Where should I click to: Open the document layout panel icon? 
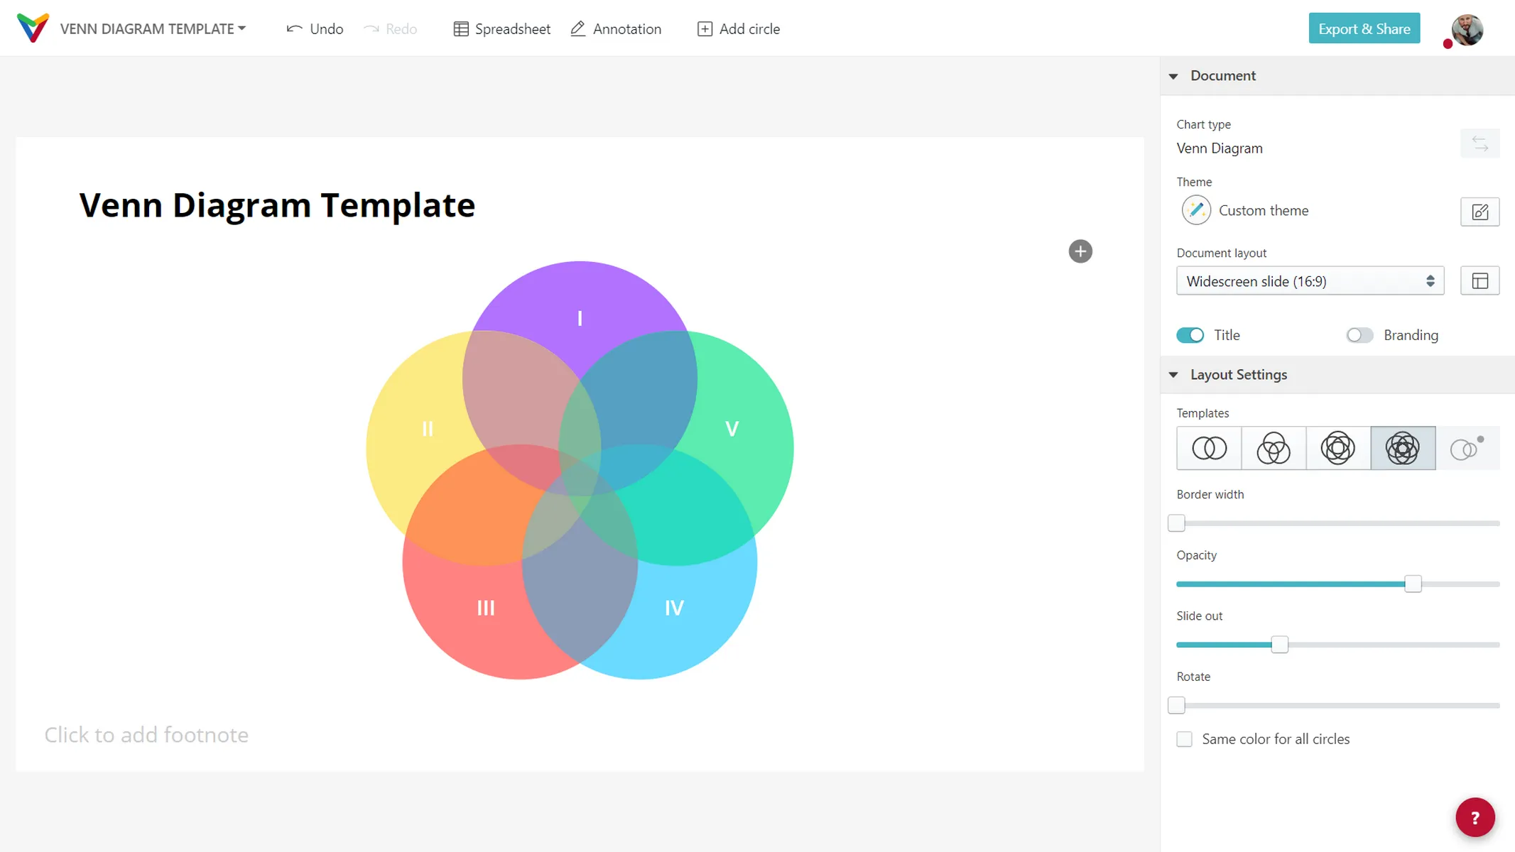1479,280
